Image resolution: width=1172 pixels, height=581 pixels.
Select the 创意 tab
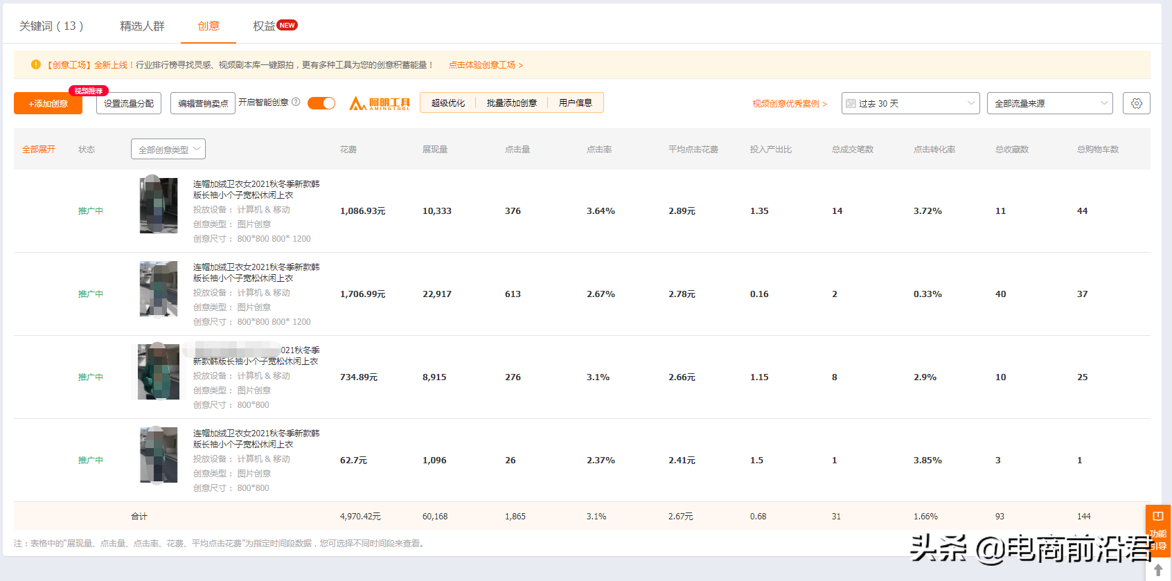208,26
